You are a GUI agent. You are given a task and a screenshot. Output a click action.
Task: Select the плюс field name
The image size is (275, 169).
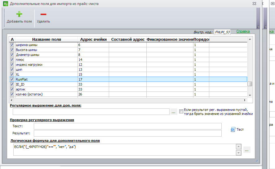(x=20, y=60)
